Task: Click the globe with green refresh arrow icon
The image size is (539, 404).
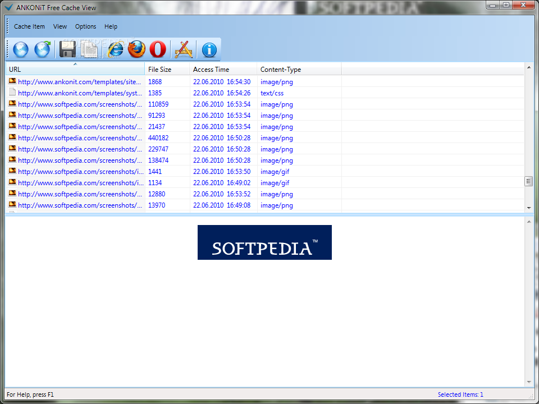Action: (x=42, y=49)
